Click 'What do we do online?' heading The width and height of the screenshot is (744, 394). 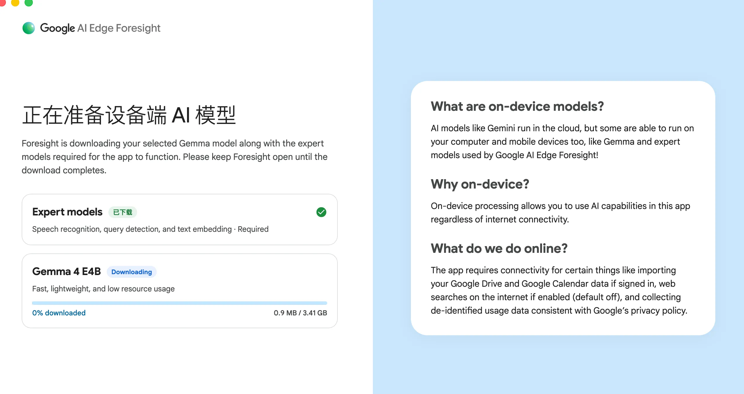pos(499,248)
